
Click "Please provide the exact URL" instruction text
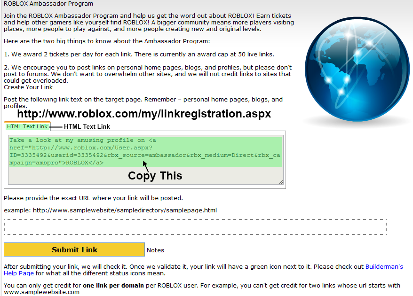93,198
